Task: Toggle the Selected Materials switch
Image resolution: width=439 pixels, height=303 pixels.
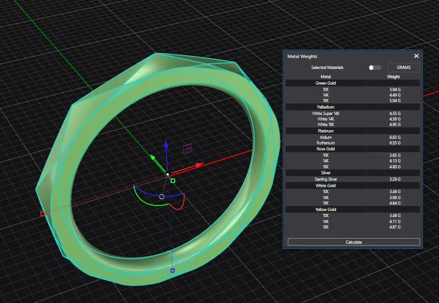Action: click(375, 68)
